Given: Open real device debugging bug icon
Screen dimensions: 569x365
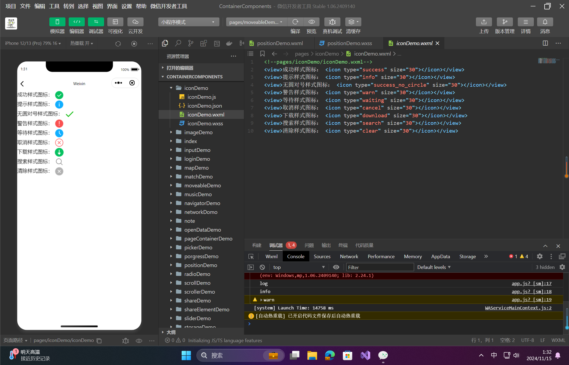Looking at the screenshot, I should click(x=332, y=22).
